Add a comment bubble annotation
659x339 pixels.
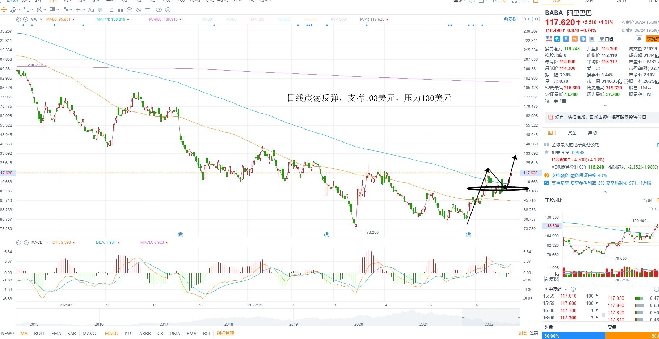point(100,10)
